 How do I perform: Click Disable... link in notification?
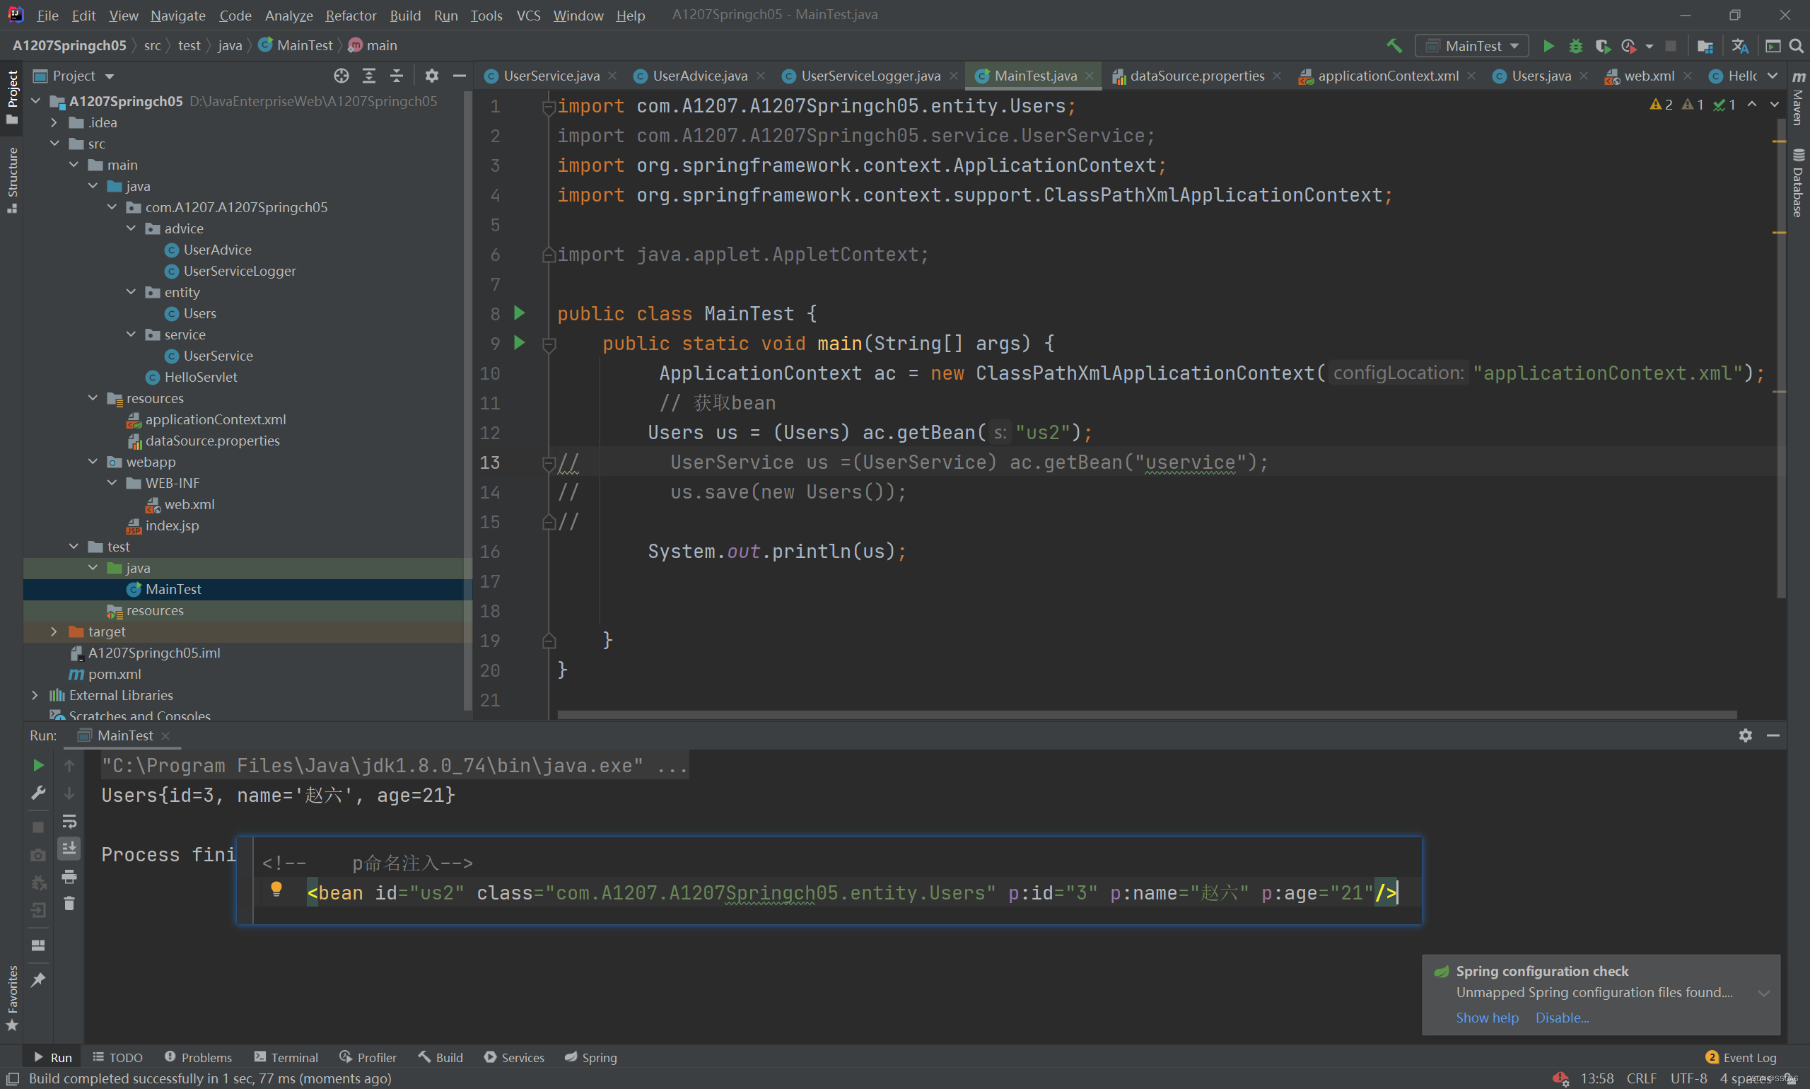1562,1018
